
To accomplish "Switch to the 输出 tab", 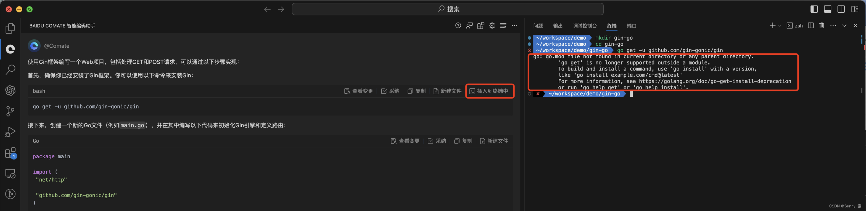I will coord(558,26).
